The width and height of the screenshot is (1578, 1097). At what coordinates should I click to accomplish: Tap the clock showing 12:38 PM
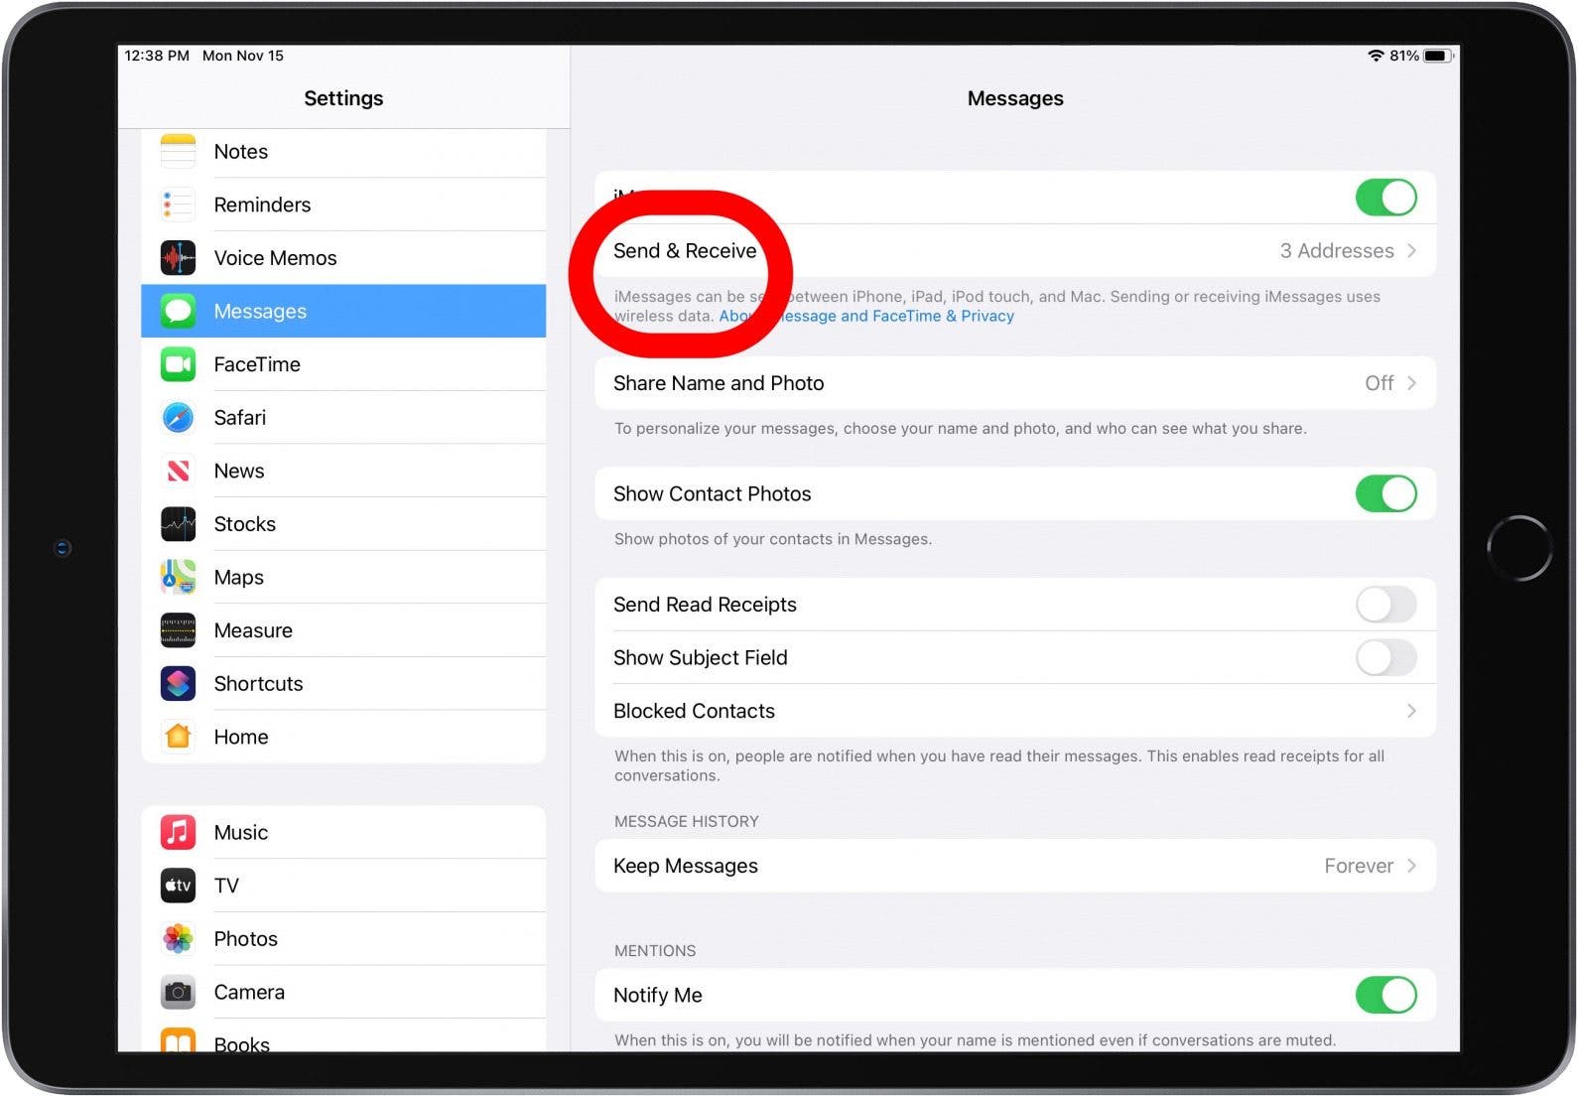pyautogui.click(x=157, y=56)
